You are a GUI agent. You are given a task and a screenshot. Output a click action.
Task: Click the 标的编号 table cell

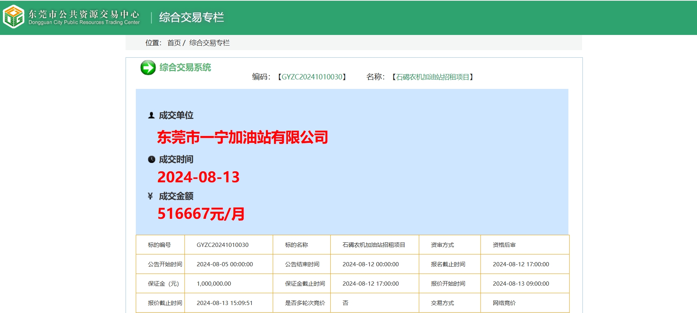(x=160, y=245)
